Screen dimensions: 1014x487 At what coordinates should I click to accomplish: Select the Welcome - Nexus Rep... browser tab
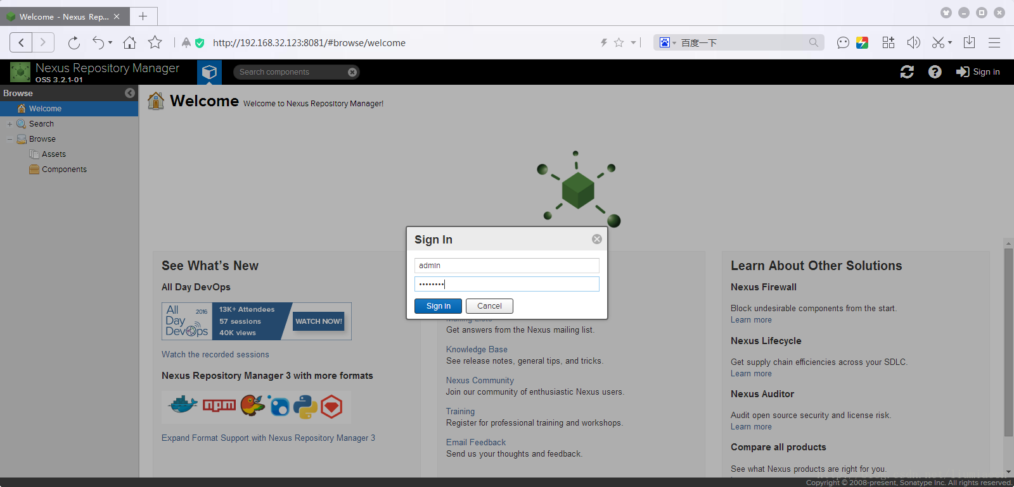[x=63, y=16]
